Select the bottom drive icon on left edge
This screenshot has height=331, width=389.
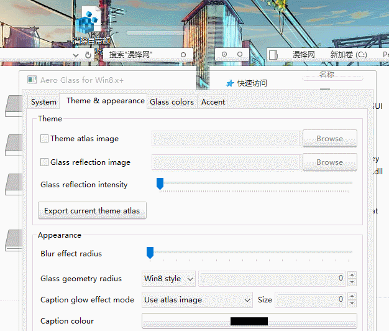pos(12,240)
